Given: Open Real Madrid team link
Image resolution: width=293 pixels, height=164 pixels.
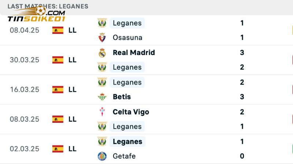Looking at the screenshot, I should [x=134, y=52].
